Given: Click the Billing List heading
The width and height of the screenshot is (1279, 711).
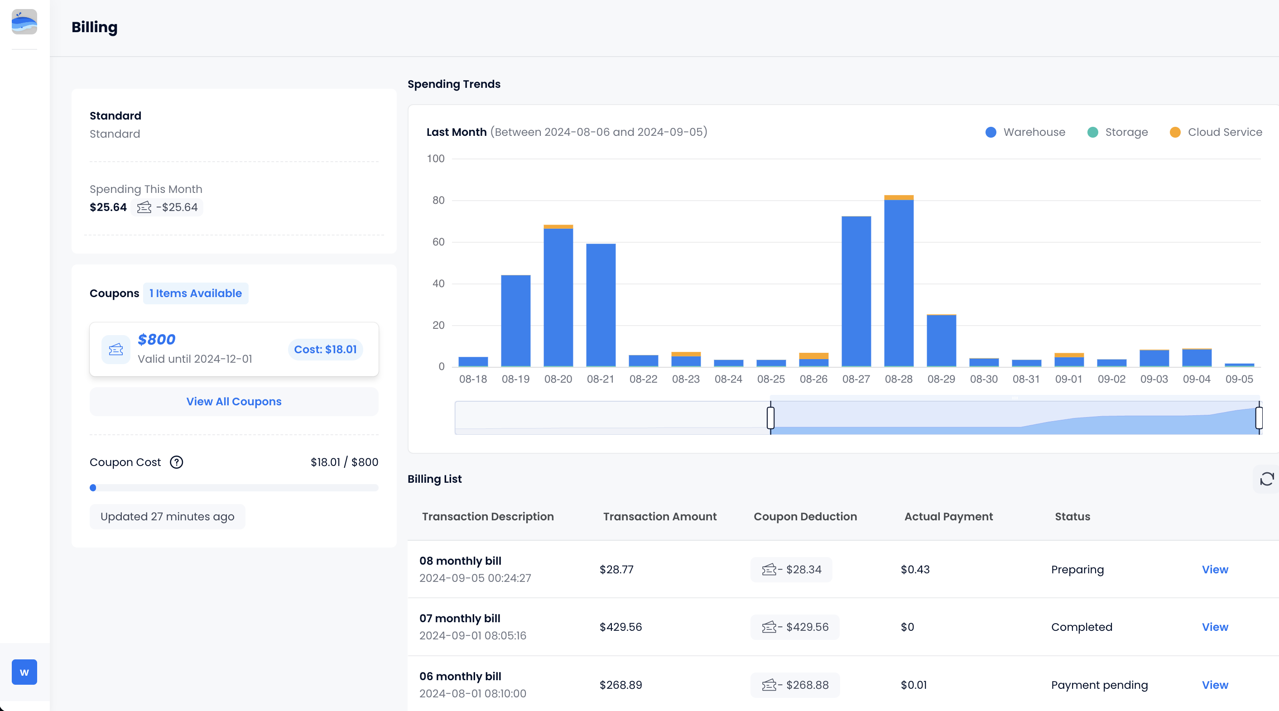Looking at the screenshot, I should click(434, 479).
